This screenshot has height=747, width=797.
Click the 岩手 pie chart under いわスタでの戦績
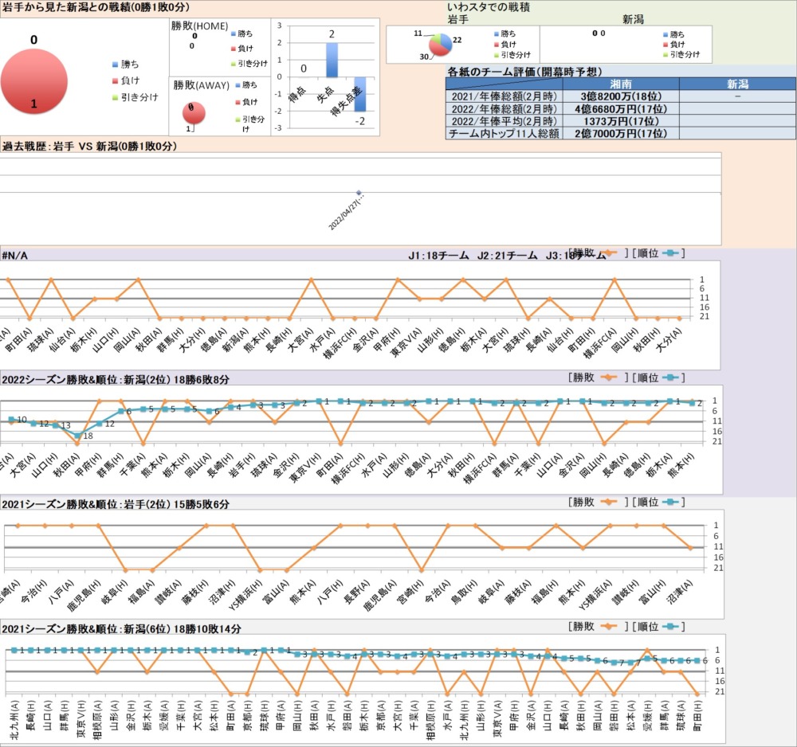(439, 45)
